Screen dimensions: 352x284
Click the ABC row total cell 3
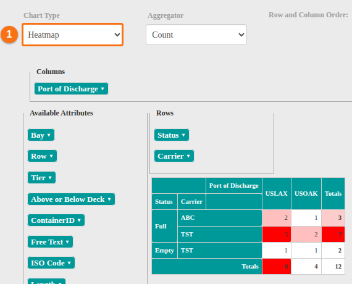point(333,218)
